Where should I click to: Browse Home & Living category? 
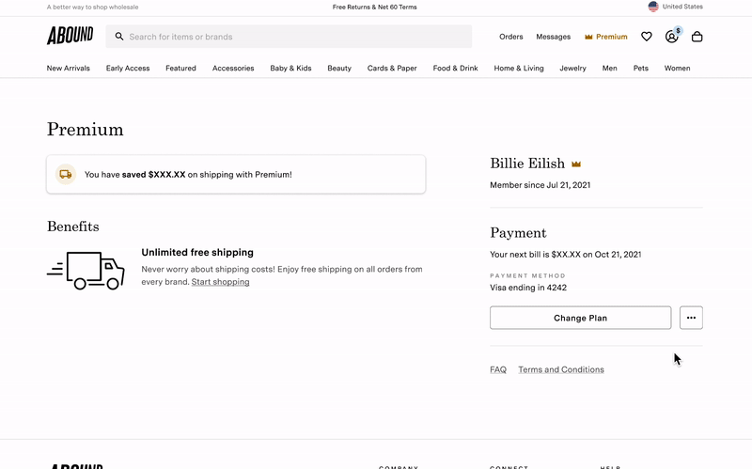pyautogui.click(x=519, y=68)
